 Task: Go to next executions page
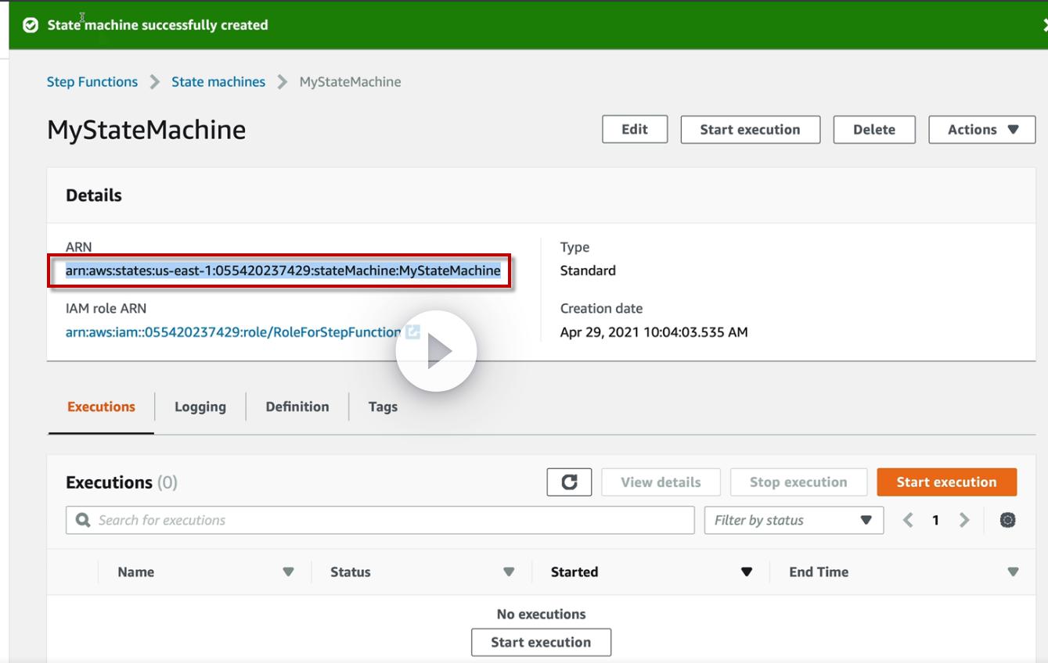964,520
